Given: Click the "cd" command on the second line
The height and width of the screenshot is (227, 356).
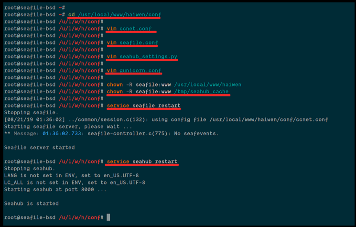Looking at the screenshot, I should point(72,15).
